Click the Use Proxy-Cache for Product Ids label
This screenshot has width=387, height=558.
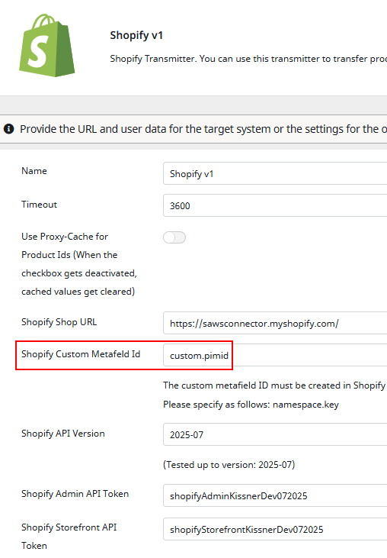coord(79,264)
